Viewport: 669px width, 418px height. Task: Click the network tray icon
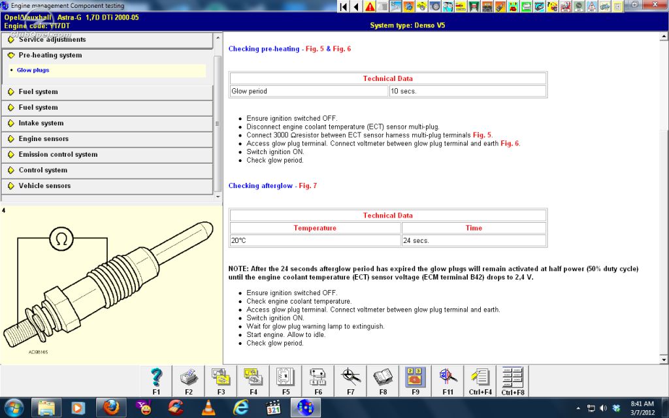(x=591, y=408)
